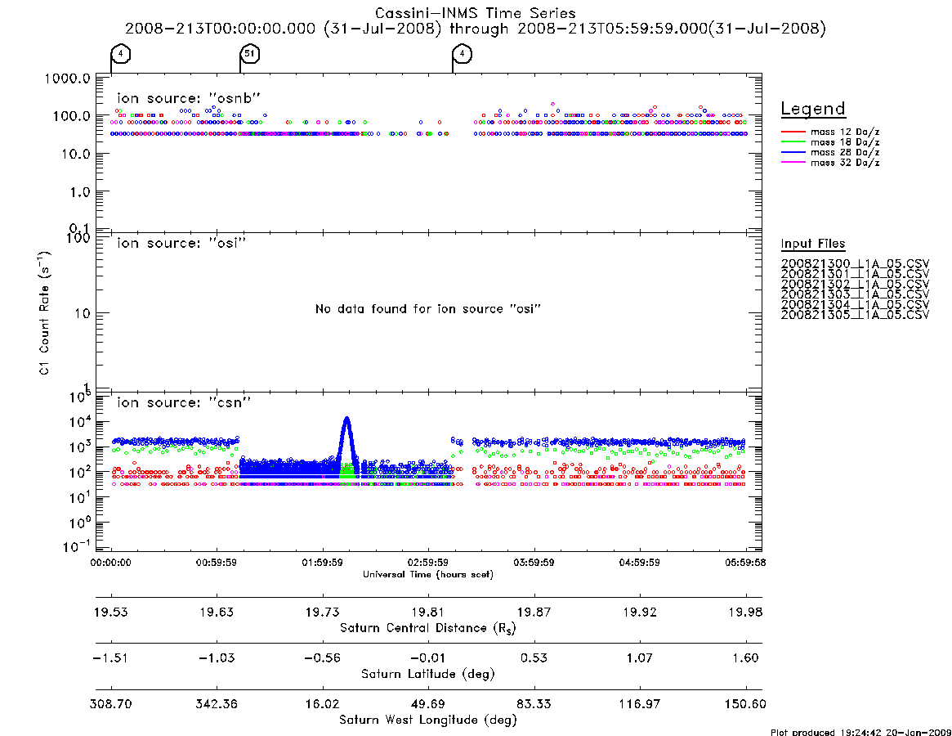Image resolution: width=952 pixels, height=736 pixels.
Task: Click the 16.02 west longitude value
Action: pos(323,704)
